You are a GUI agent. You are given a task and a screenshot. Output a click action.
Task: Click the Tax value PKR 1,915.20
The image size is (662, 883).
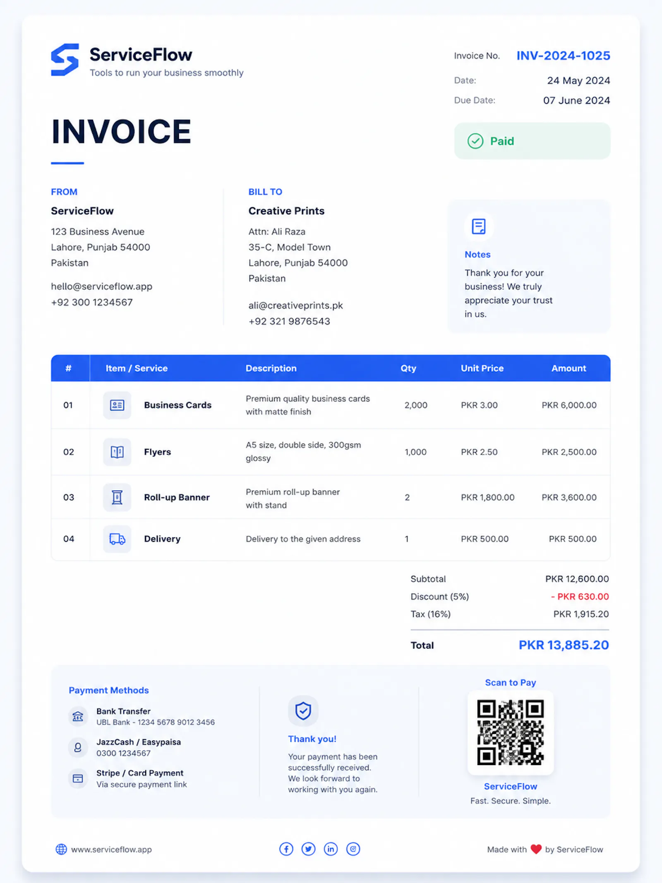581,614
